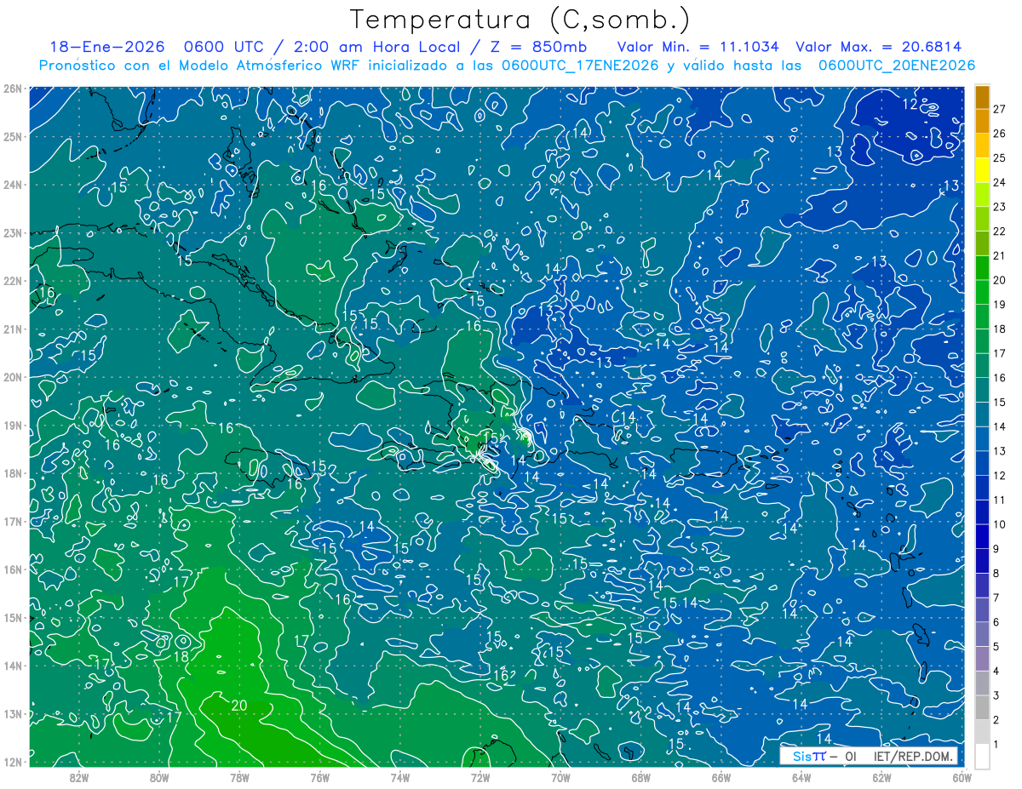
Task: Click the "12" contour label in the northeast corner
Action: coord(910,105)
